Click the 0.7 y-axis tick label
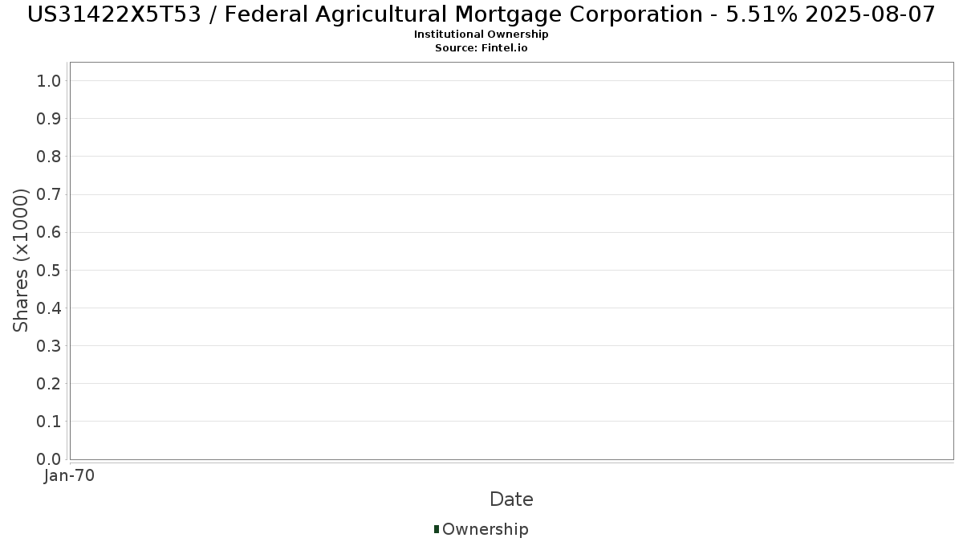 [x=49, y=194]
